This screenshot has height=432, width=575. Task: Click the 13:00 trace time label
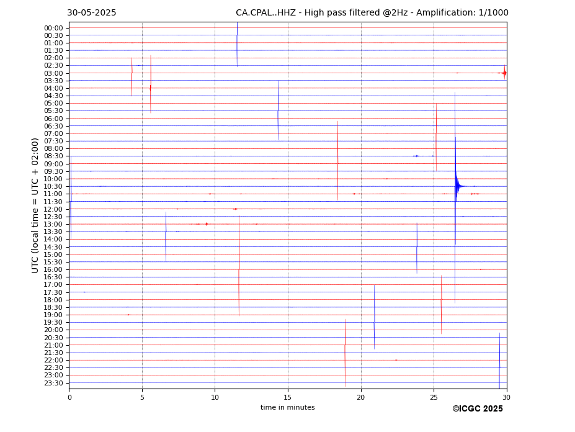tap(53, 224)
